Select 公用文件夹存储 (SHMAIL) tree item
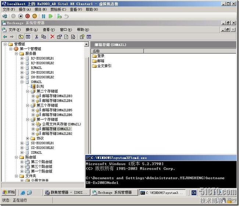This screenshot has height=206, width=239. pyautogui.click(x=61, y=124)
